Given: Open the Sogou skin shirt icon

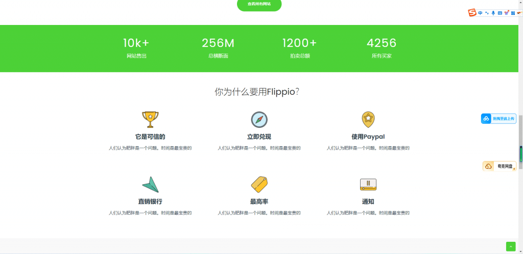Looking at the screenshot, I should click(506, 13).
